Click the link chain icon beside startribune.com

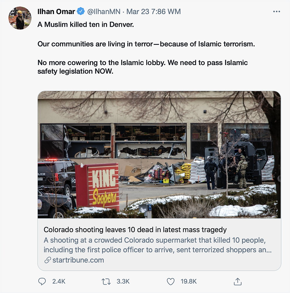click(x=47, y=260)
